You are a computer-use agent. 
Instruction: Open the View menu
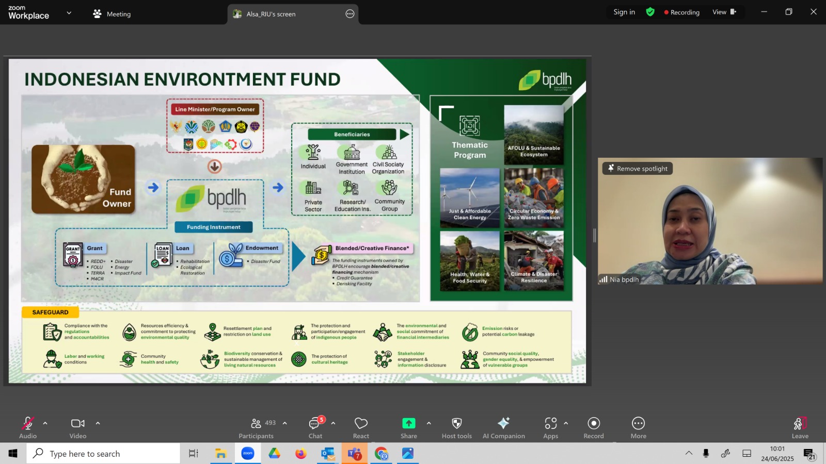[724, 12]
